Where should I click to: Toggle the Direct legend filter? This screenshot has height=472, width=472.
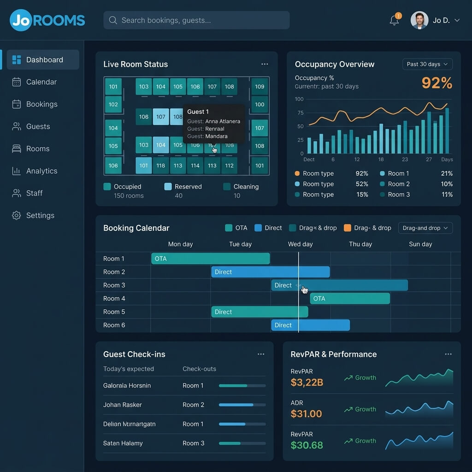pyautogui.click(x=268, y=228)
